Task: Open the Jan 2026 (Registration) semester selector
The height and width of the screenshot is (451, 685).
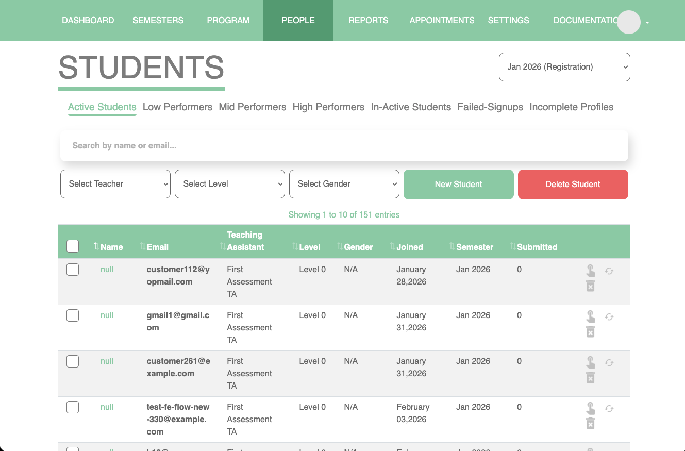Action: [x=564, y=66]
